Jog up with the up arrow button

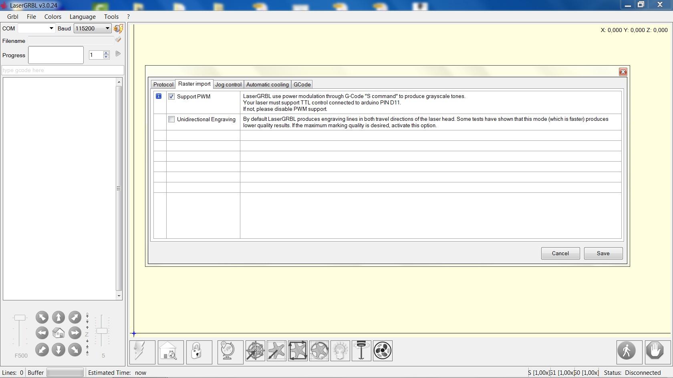(x=58, y=318)
